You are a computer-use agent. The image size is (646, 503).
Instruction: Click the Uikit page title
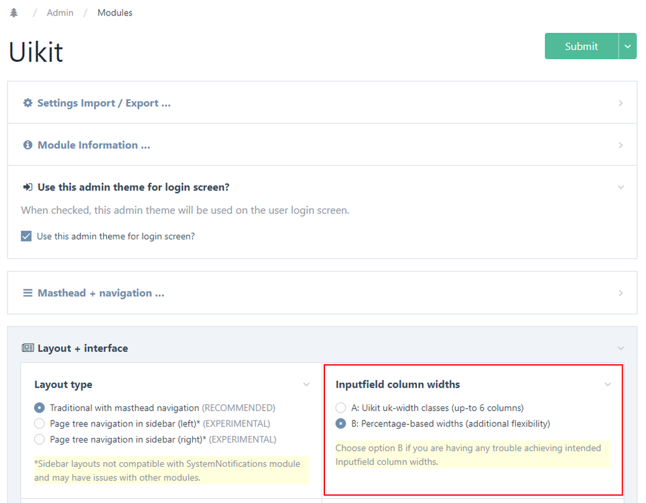pyautogui.click(x=36, y=52)
